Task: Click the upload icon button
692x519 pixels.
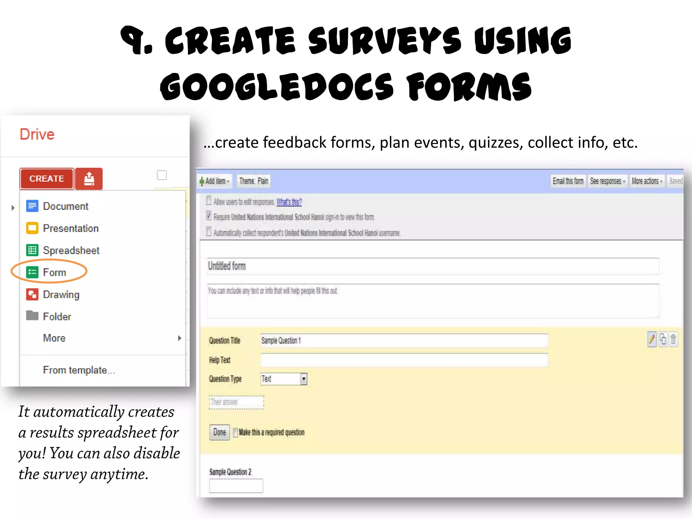Action: [89, 178]
